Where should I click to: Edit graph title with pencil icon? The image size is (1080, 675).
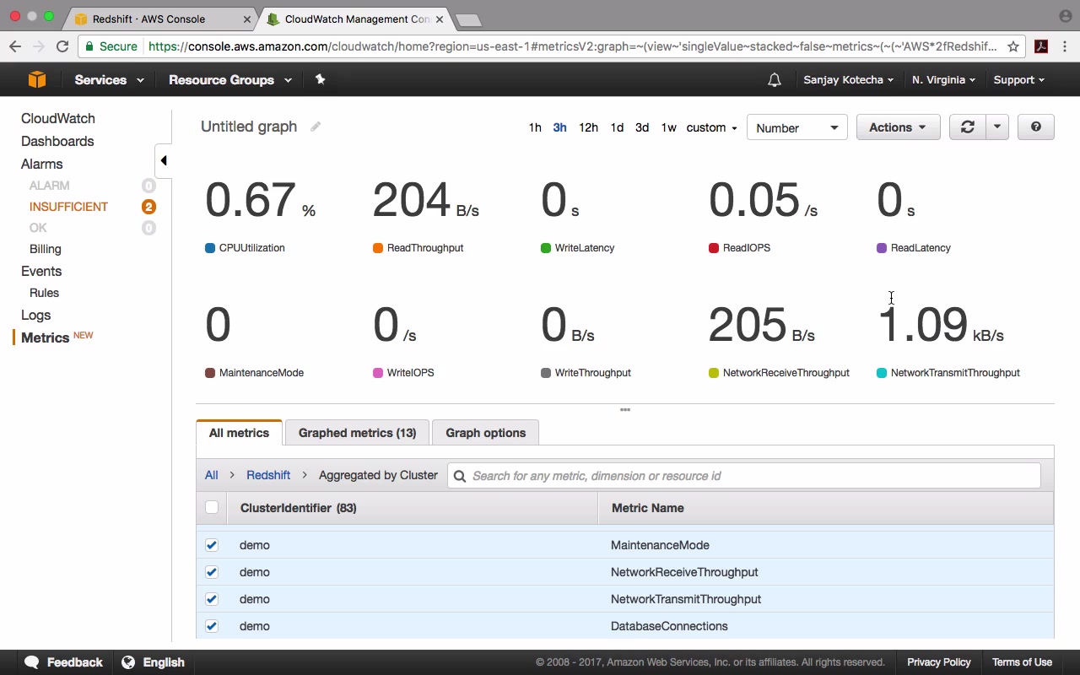coord(316,127)
